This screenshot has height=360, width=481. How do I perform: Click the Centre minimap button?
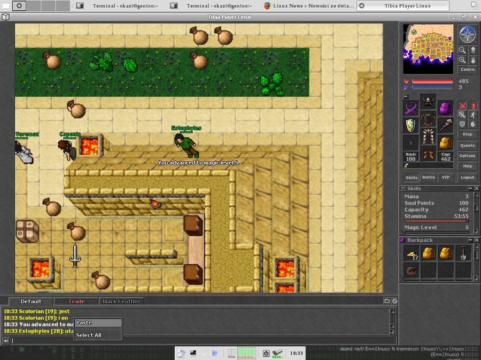click(x=467, y=69)
